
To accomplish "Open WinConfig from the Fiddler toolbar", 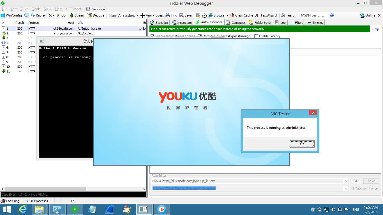I will 11,15.
